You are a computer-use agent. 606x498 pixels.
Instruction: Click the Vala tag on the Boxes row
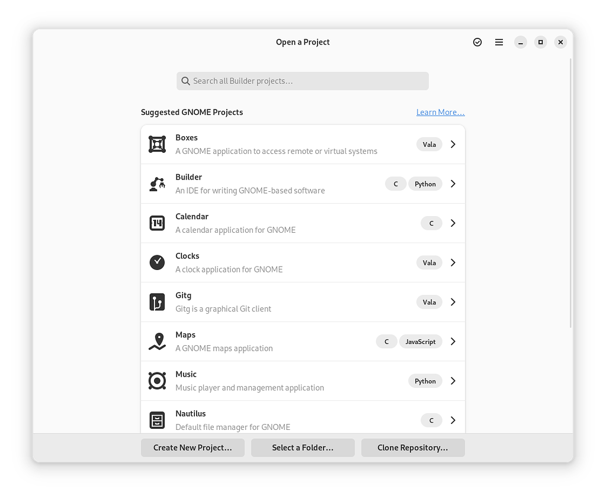429,144
